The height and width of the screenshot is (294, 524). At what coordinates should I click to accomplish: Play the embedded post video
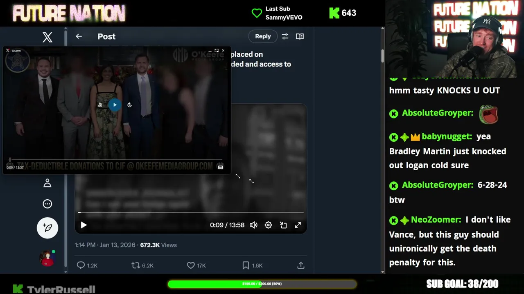point(84,225)
